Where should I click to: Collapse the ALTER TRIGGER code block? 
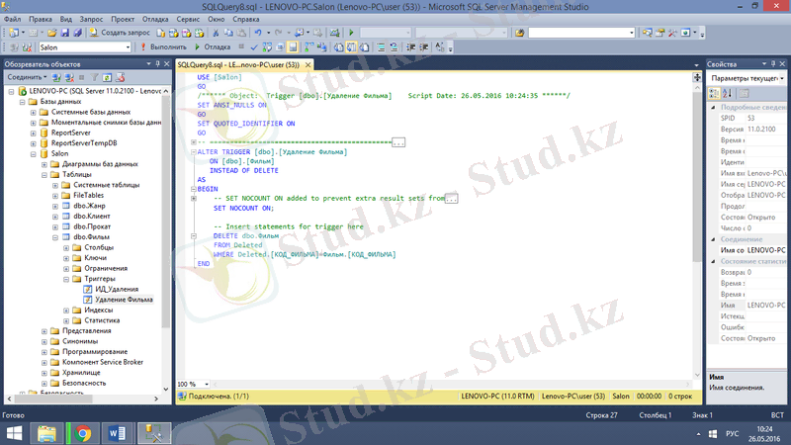coord(193,152)
